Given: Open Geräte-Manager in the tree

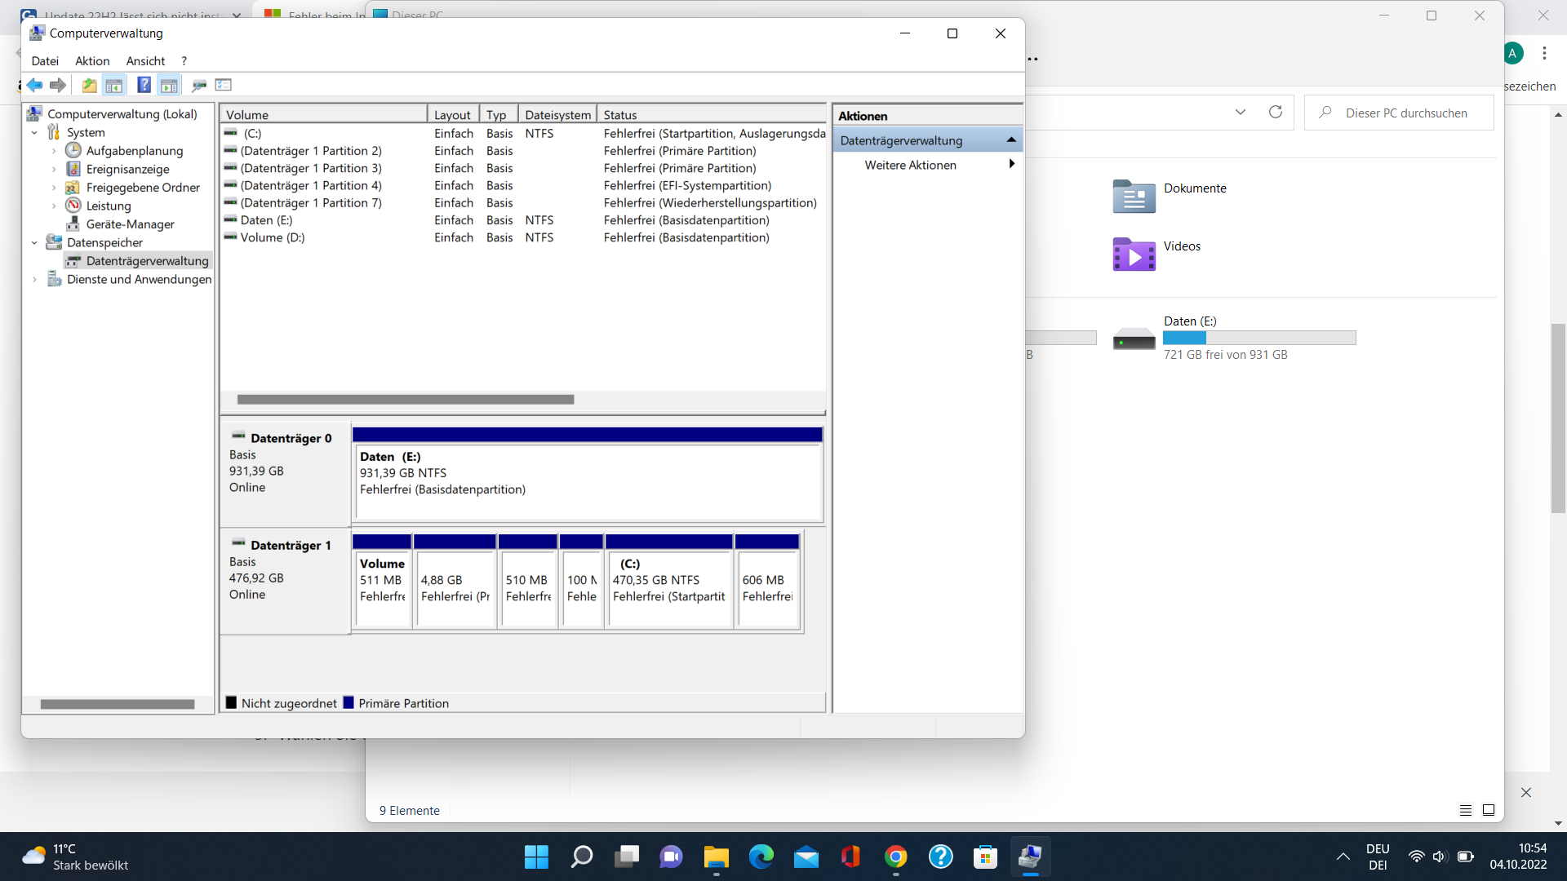Looking at the screenshot, I should tap(130, 224).
